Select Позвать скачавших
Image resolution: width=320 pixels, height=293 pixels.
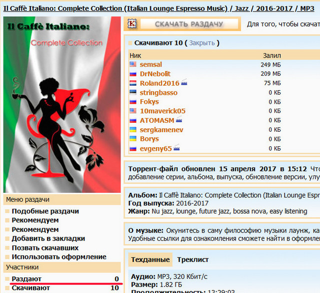(x=45, y=248)
